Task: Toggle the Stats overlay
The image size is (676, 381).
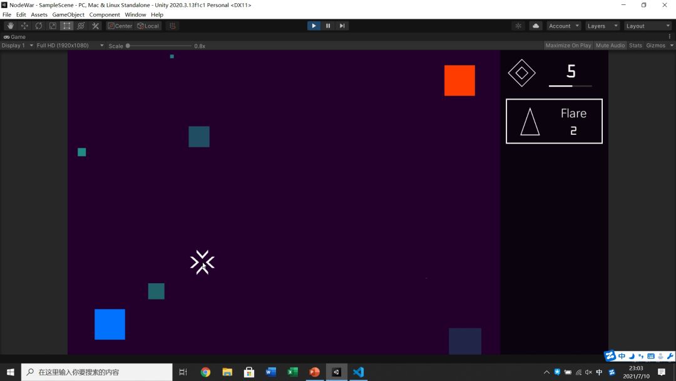Action: click(x=635, y=45)
